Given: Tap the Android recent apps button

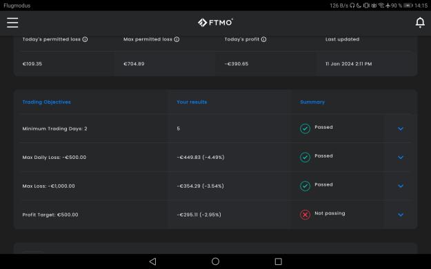Looking at the screenshot, I should (278, 261).
